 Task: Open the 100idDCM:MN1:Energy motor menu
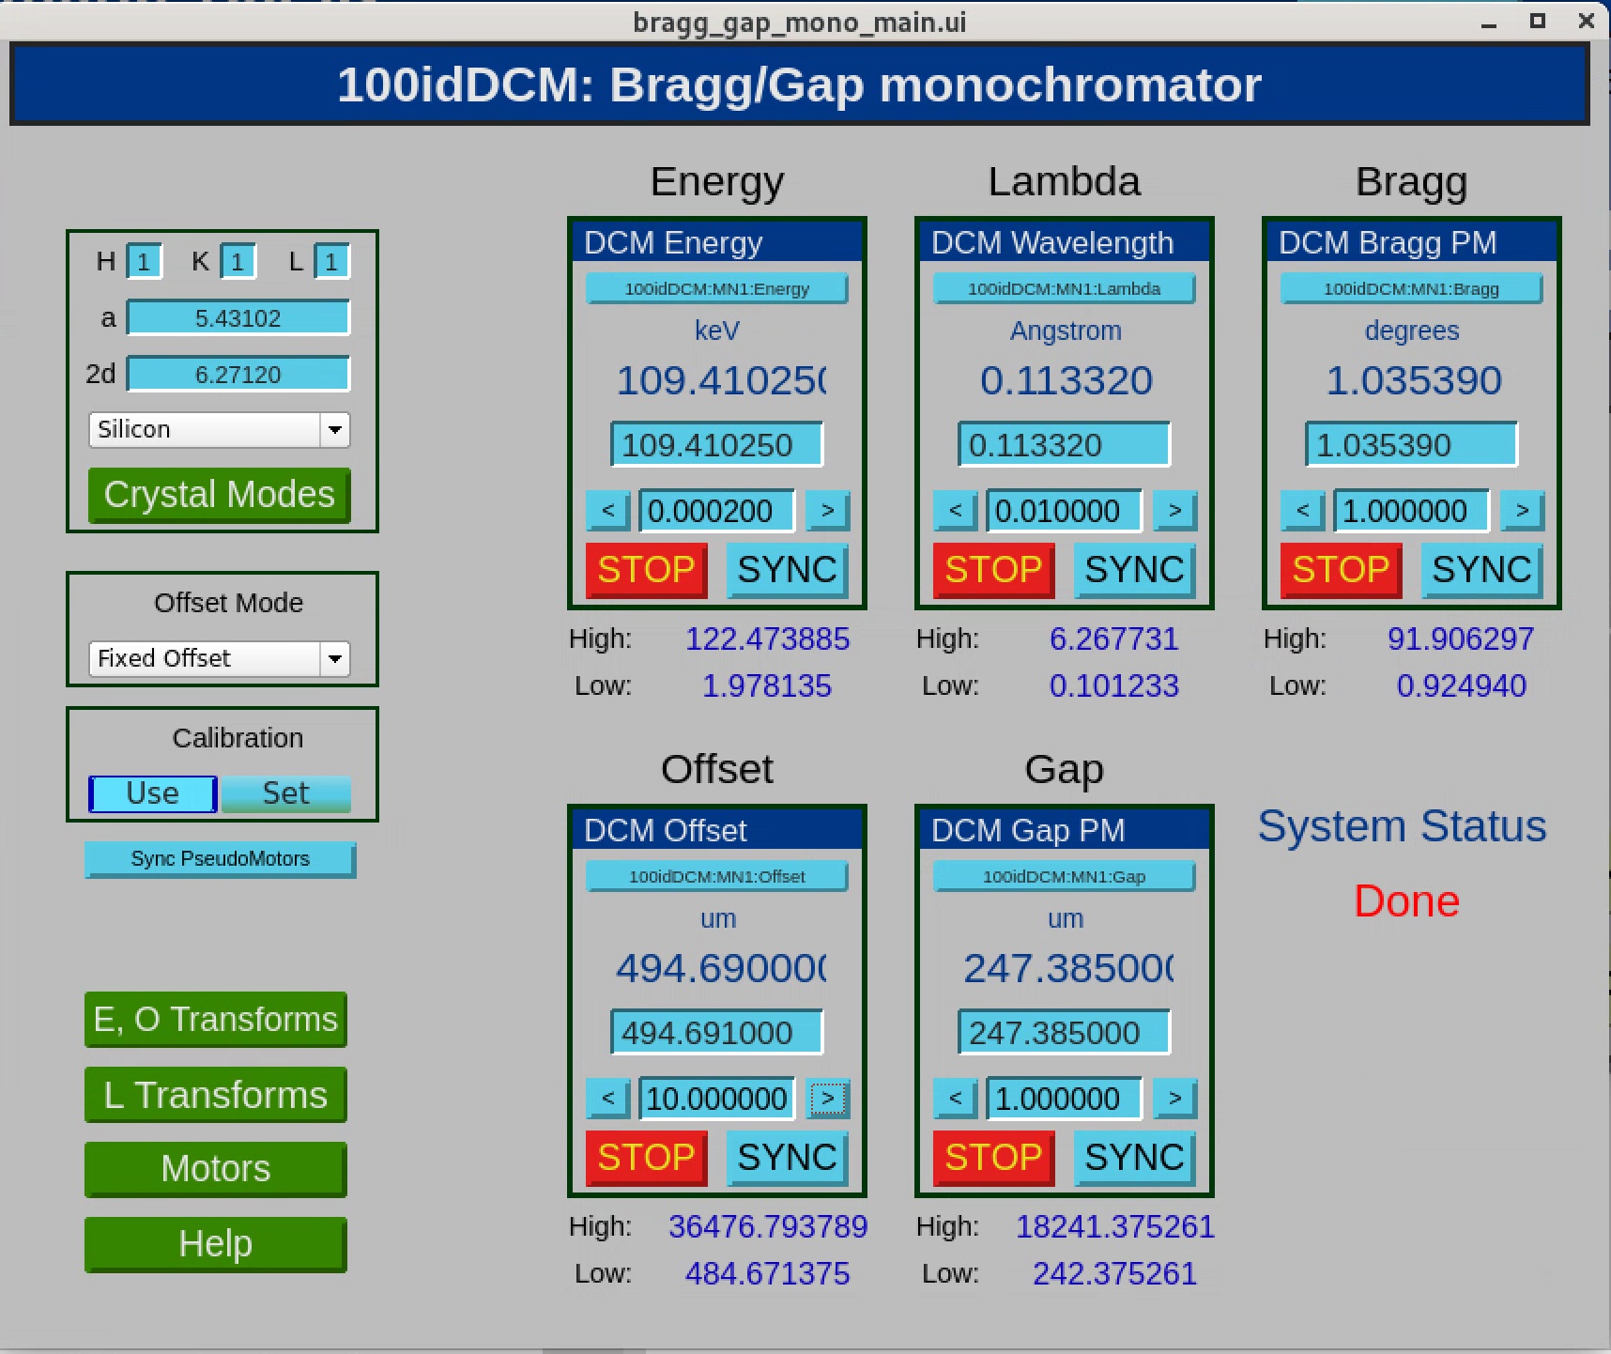[717, 288]
